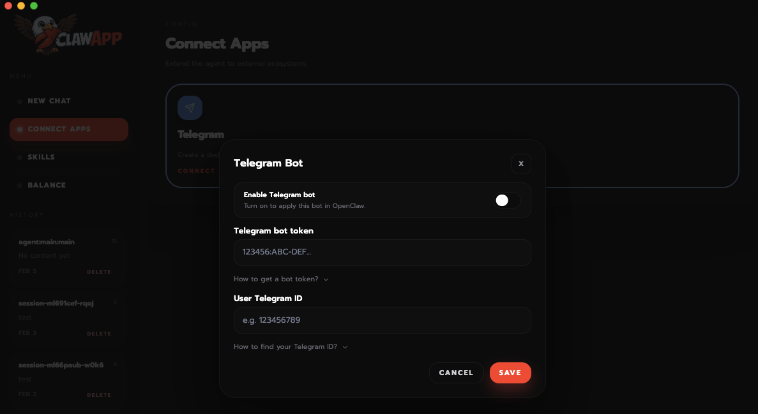This screenshot has width=758, height=414.
Task: Close the Telegram Bot dialog with x
Action: tap(521, 163)
